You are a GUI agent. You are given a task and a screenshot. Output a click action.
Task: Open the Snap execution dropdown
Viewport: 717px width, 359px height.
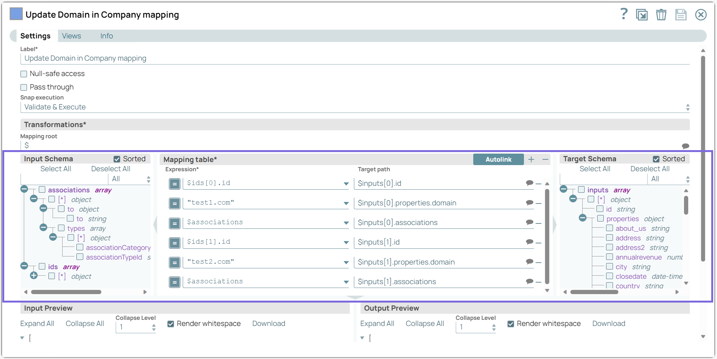(355, 107)
